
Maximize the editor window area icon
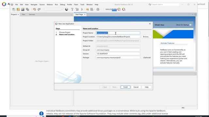coord(195,14)
